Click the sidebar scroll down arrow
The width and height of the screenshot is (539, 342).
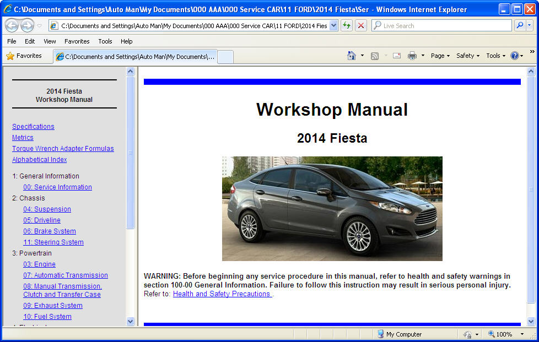pos(131,321)
